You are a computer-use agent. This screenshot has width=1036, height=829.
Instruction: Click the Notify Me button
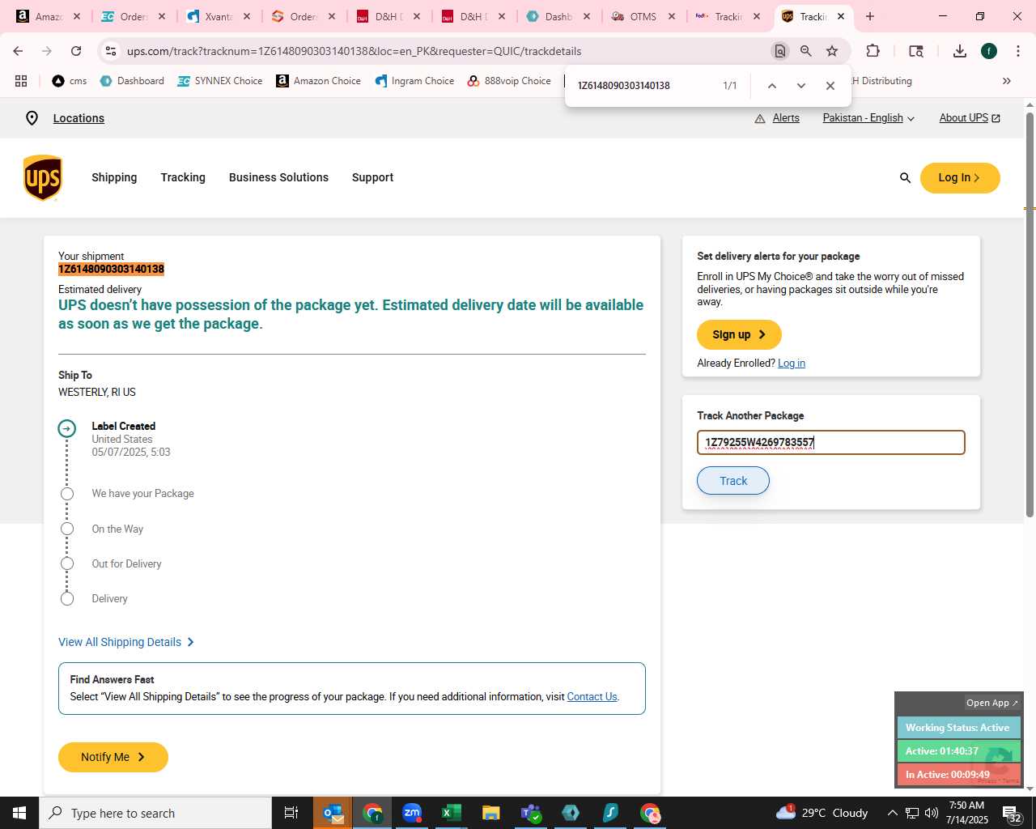[x=113, y=757]
